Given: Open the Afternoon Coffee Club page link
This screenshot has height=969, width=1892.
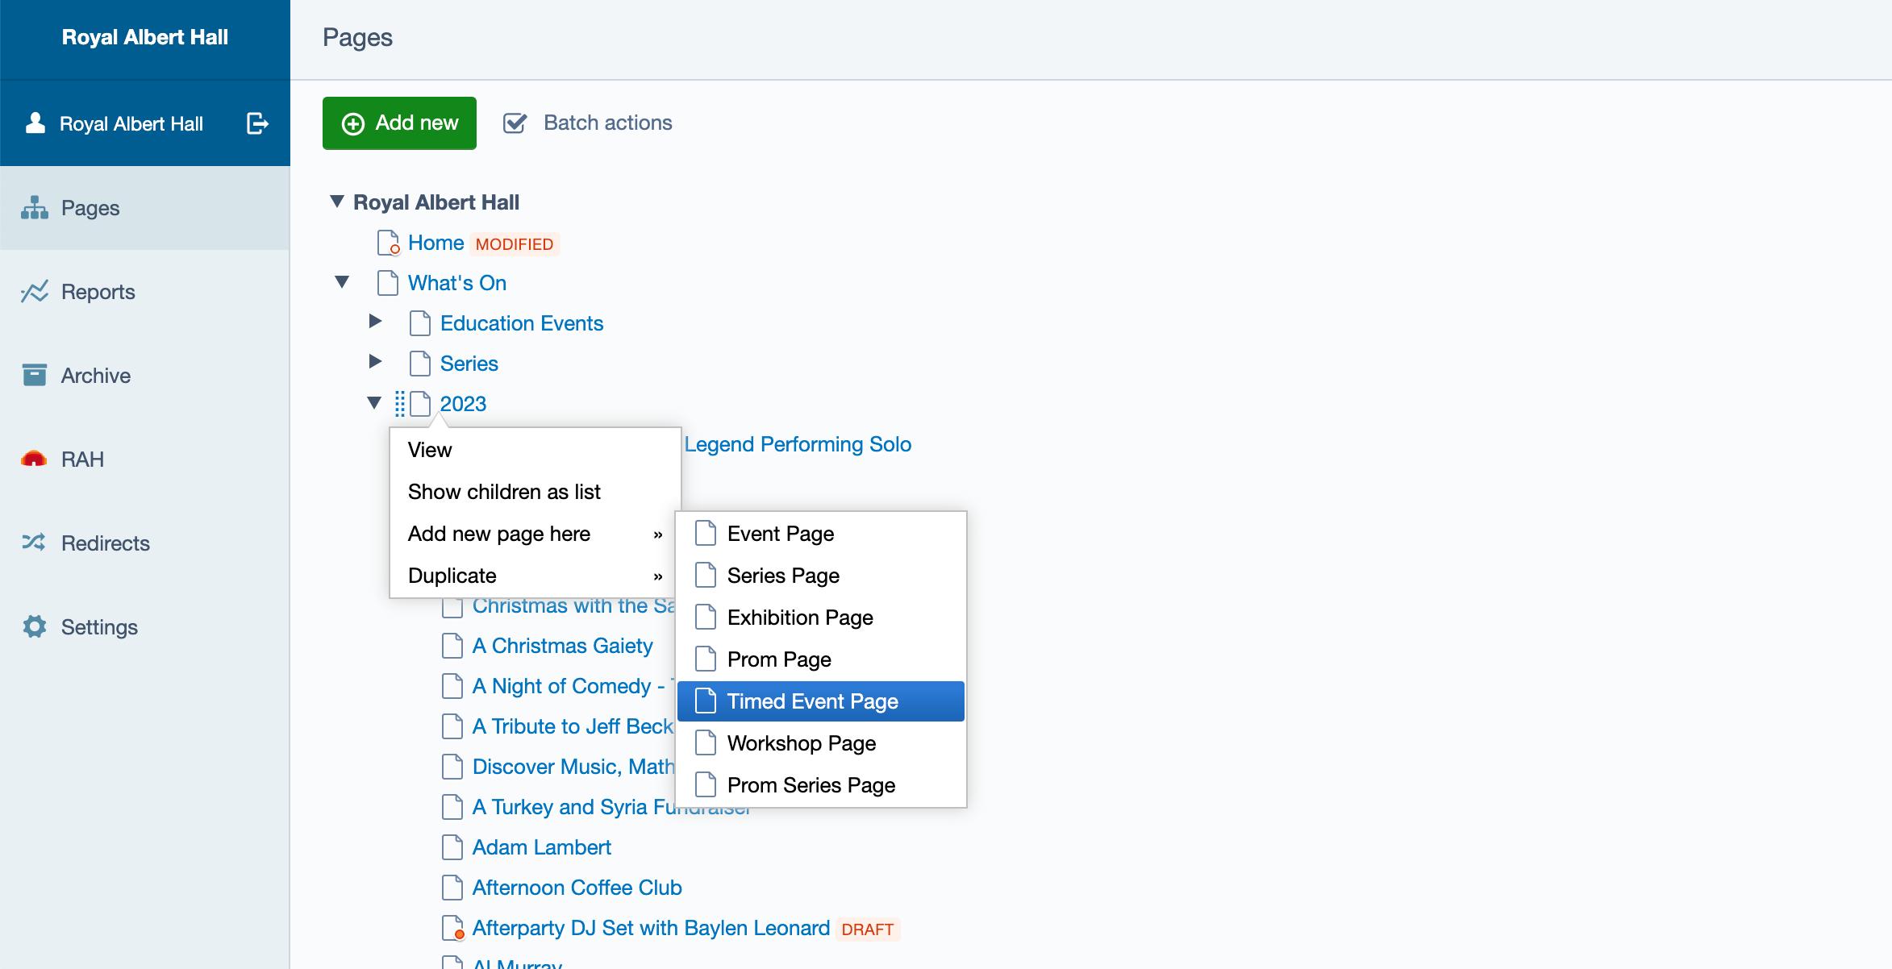Looking at the screenshot, I should [577, 888].
